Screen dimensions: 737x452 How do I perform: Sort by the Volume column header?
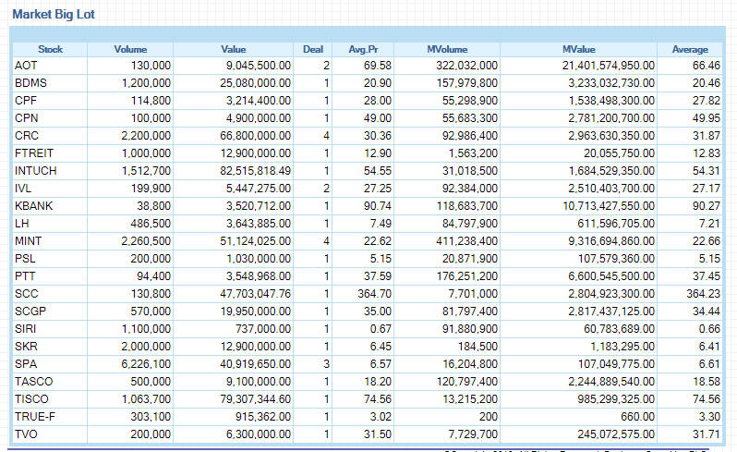pyautogui.click(x=130, y=49)
